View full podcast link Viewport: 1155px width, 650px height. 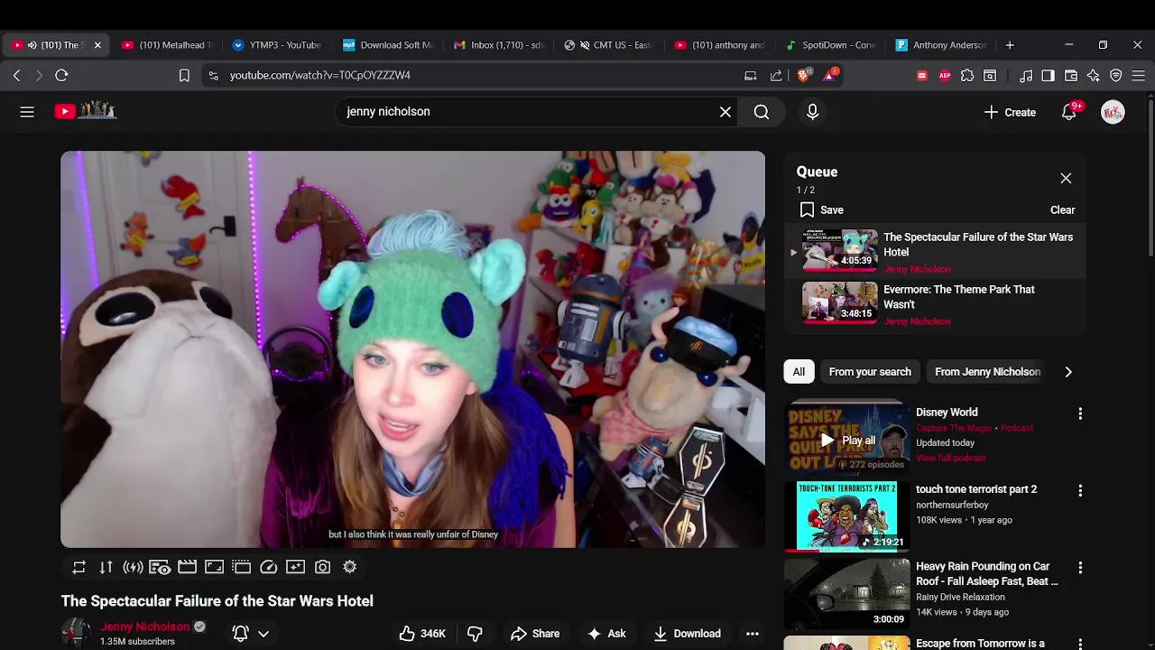950,459
